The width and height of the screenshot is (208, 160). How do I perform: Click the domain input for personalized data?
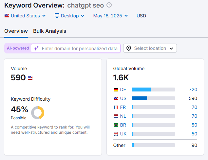coord(79,49)
